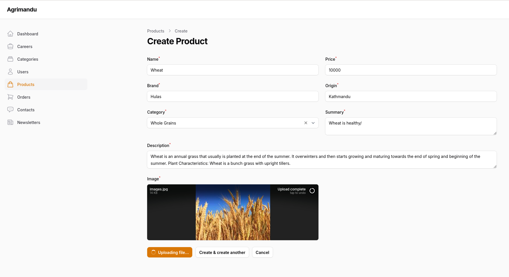The image size is (509, 277).
Task: Clear the Whole Grains category selection
Action: tap(306, 123)
